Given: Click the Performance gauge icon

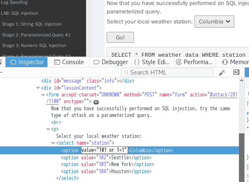Looking at the screenshot, I should tap(179, 62).
